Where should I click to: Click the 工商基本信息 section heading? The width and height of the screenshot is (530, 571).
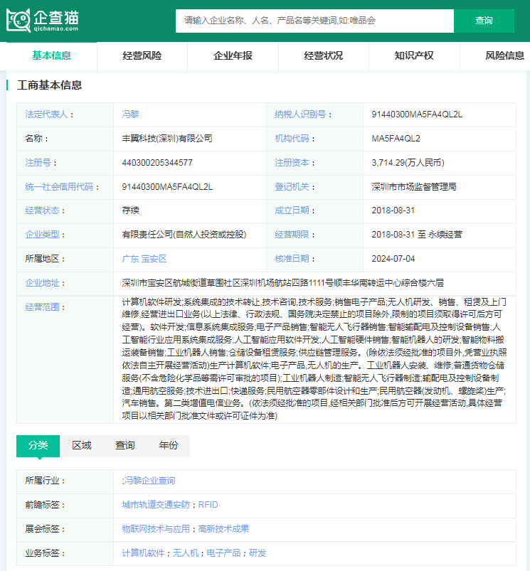pos(50,85)
